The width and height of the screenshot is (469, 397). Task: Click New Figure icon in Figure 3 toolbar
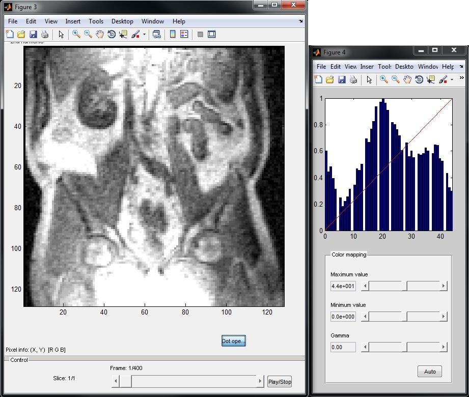point(10,34)
